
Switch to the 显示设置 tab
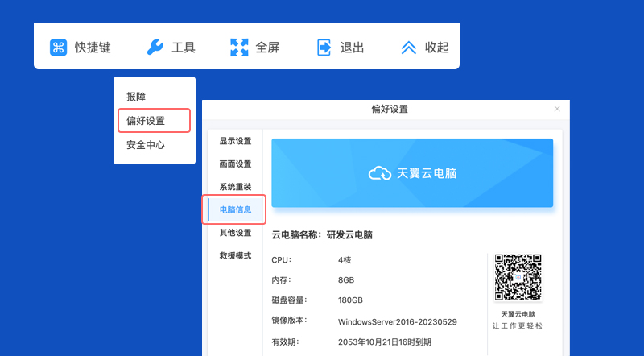235,141
